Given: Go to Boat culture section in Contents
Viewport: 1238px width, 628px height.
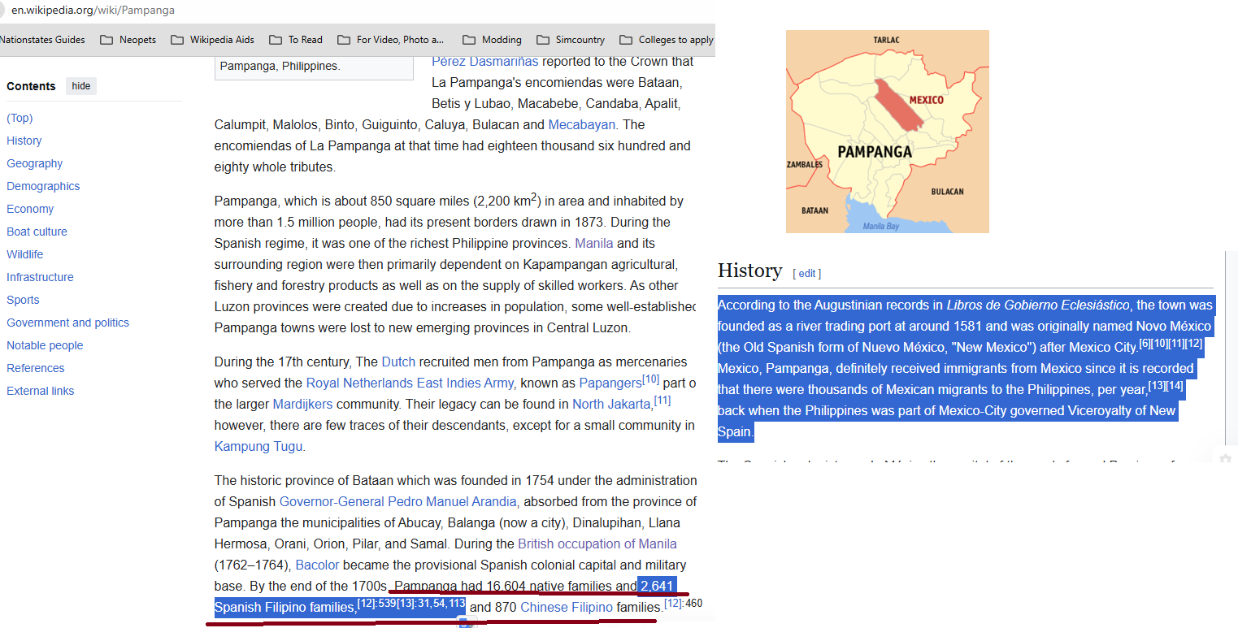Looking at the screenshot, I should tap(37, 232).
